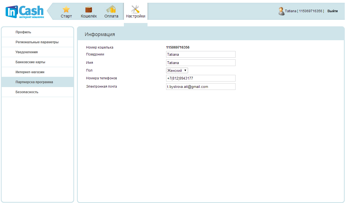
Task: Focus the Электронная почта input field
Action: click(x=201, y=87)
